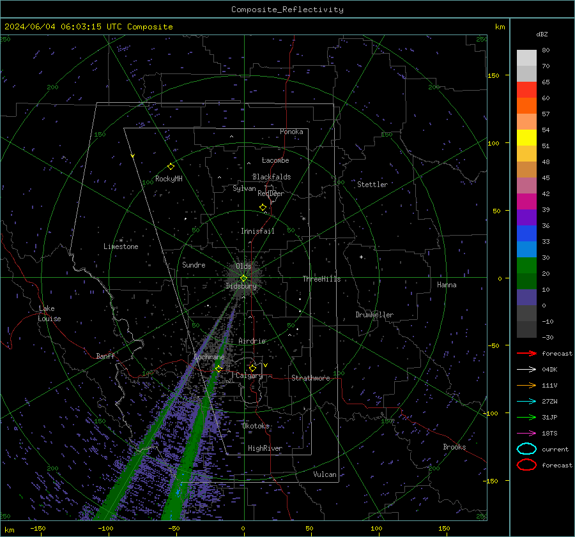Screen dimensions: 575x537
Task: Click the Drumheller city label
Action: 374,315
